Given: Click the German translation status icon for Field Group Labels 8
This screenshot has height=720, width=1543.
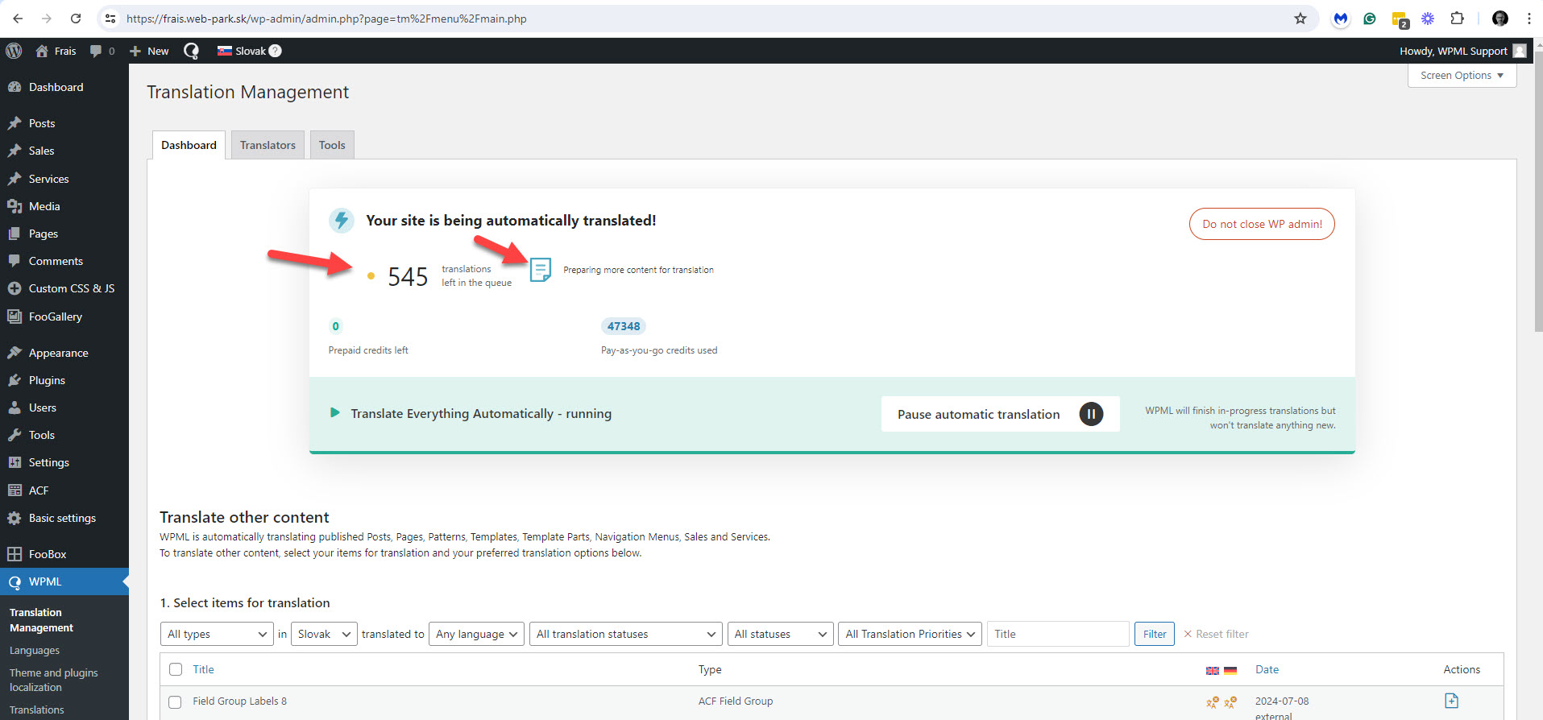Looking at the screenshot, I should click(1230, 702).
